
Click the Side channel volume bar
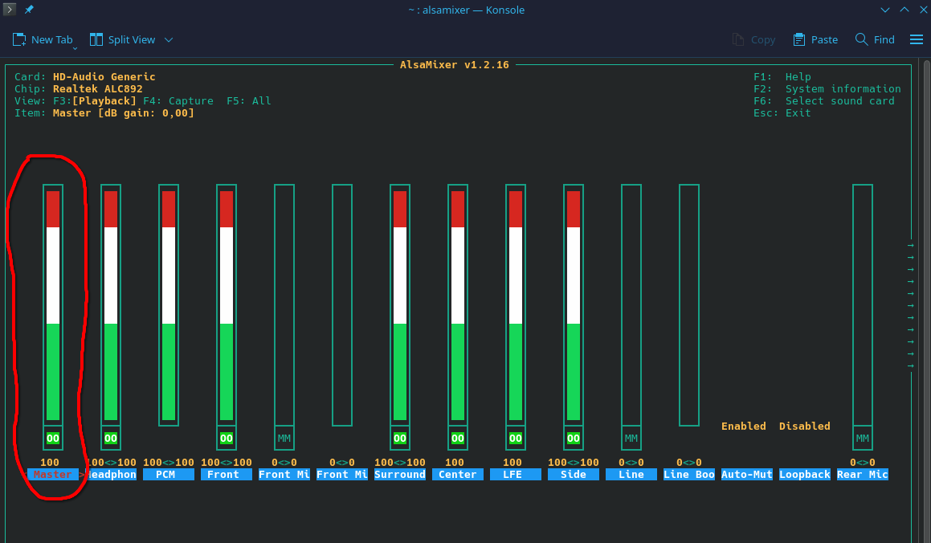(x=574, y=305)
